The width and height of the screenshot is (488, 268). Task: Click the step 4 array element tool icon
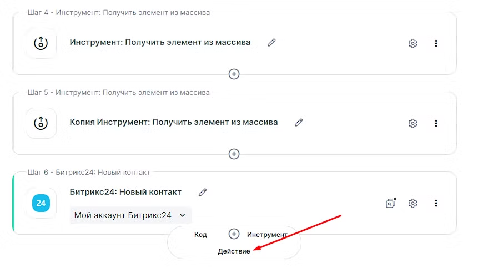pyautogui.click(x=41, y=43)
